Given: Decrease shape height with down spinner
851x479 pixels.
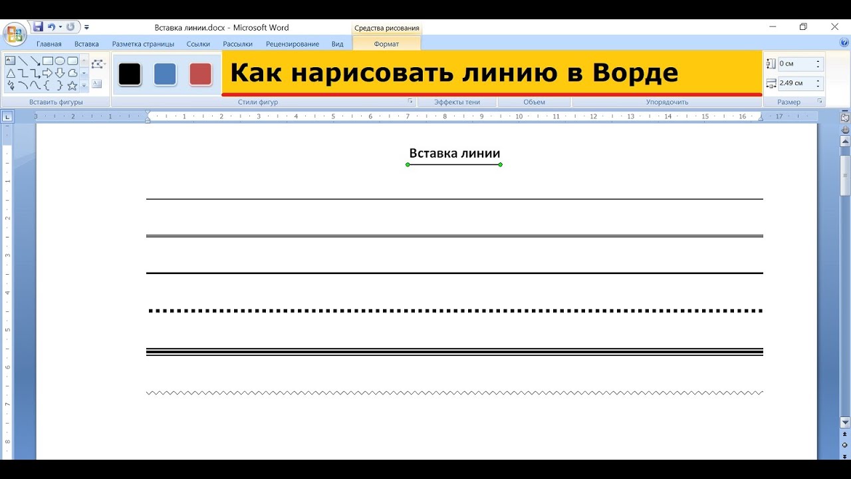Looking at the screenshot, I should tap(819, 67).
